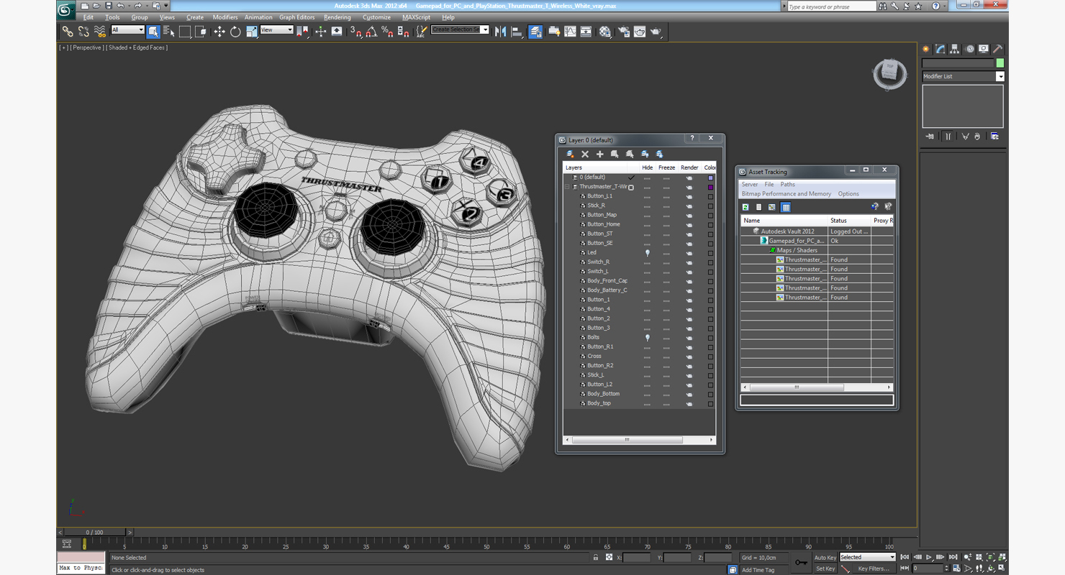Open Rendering menu

pyautogui.click(x=337, y=17)
